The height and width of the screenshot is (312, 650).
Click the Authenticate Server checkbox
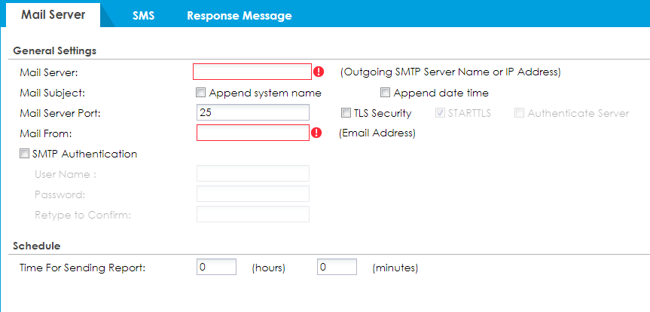[x=519, y=113]
